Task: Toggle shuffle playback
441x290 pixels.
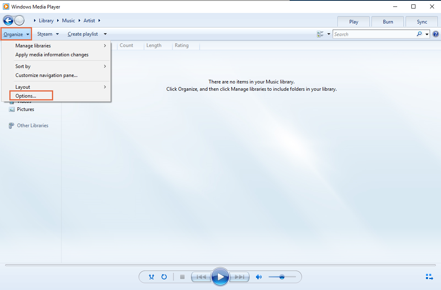Action: tap(151, 277)
